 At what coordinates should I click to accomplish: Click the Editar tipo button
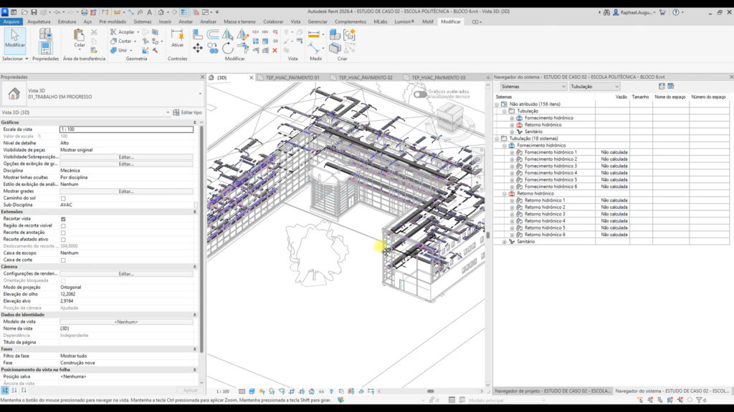pos(187,112)
